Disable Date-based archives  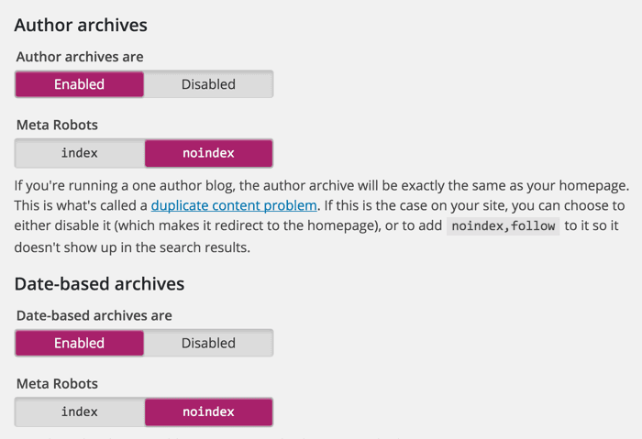point(208,343)
